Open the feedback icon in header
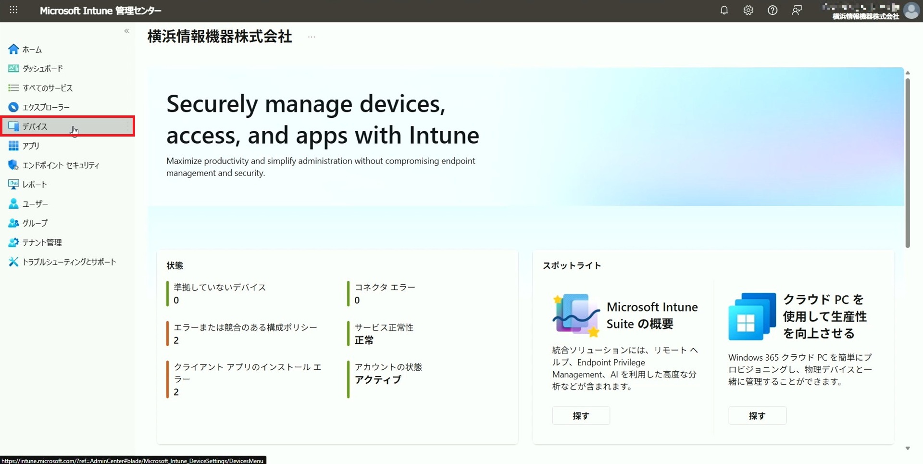Screen dimensions: 923x464 (797, 10)
